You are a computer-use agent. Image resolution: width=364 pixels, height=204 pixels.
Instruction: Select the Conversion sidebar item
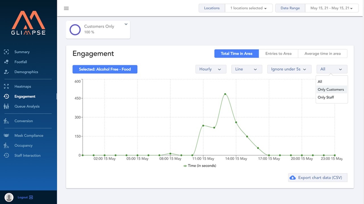(24, 121)
